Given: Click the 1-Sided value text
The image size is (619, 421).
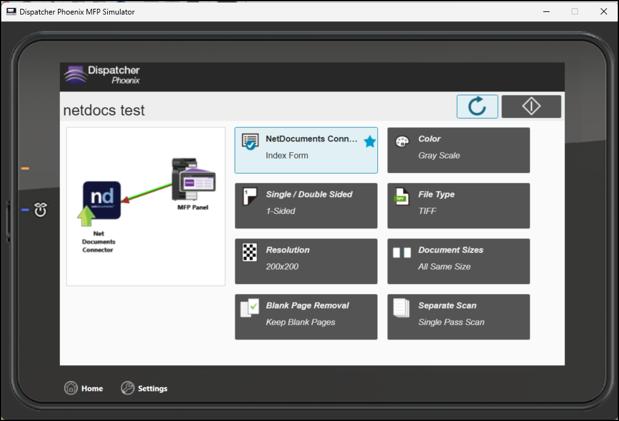Looking at the screenshot, I should click(280, 211).
